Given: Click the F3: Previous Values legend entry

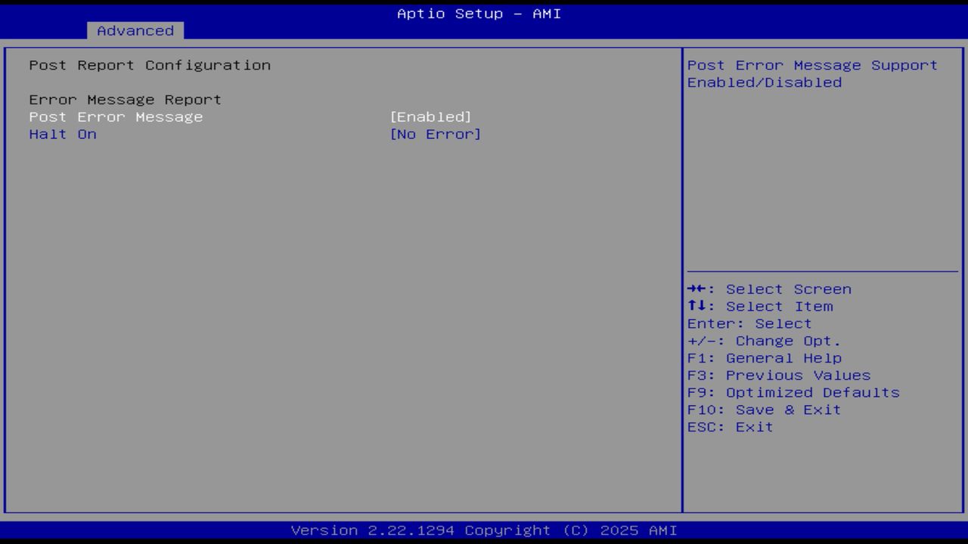Looking at the screenshot, I should pyautogui.click(x=779, y=375).
